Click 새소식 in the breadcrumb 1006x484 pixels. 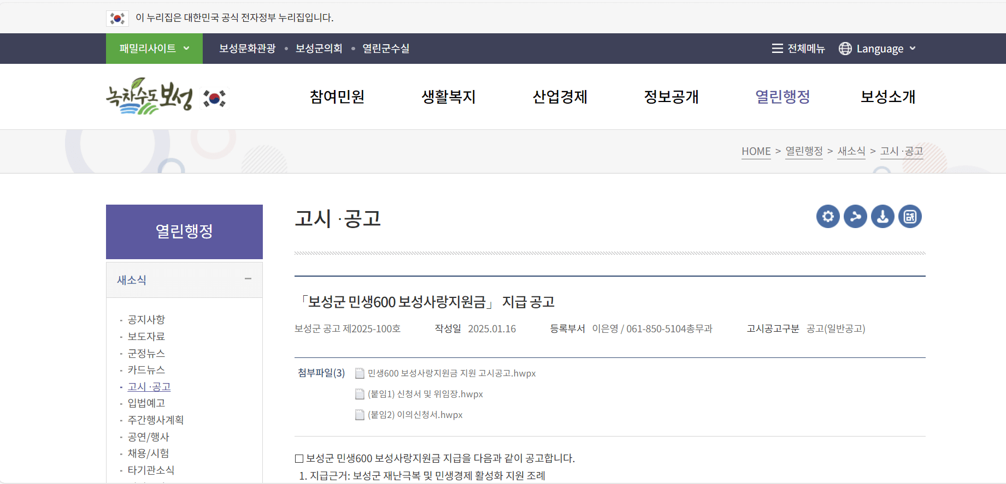tap(851, 151)
